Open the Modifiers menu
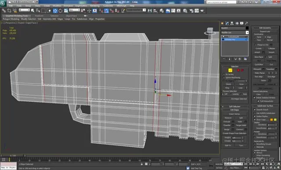Screen dimensions: 281x170 click(x=57, y=6)
